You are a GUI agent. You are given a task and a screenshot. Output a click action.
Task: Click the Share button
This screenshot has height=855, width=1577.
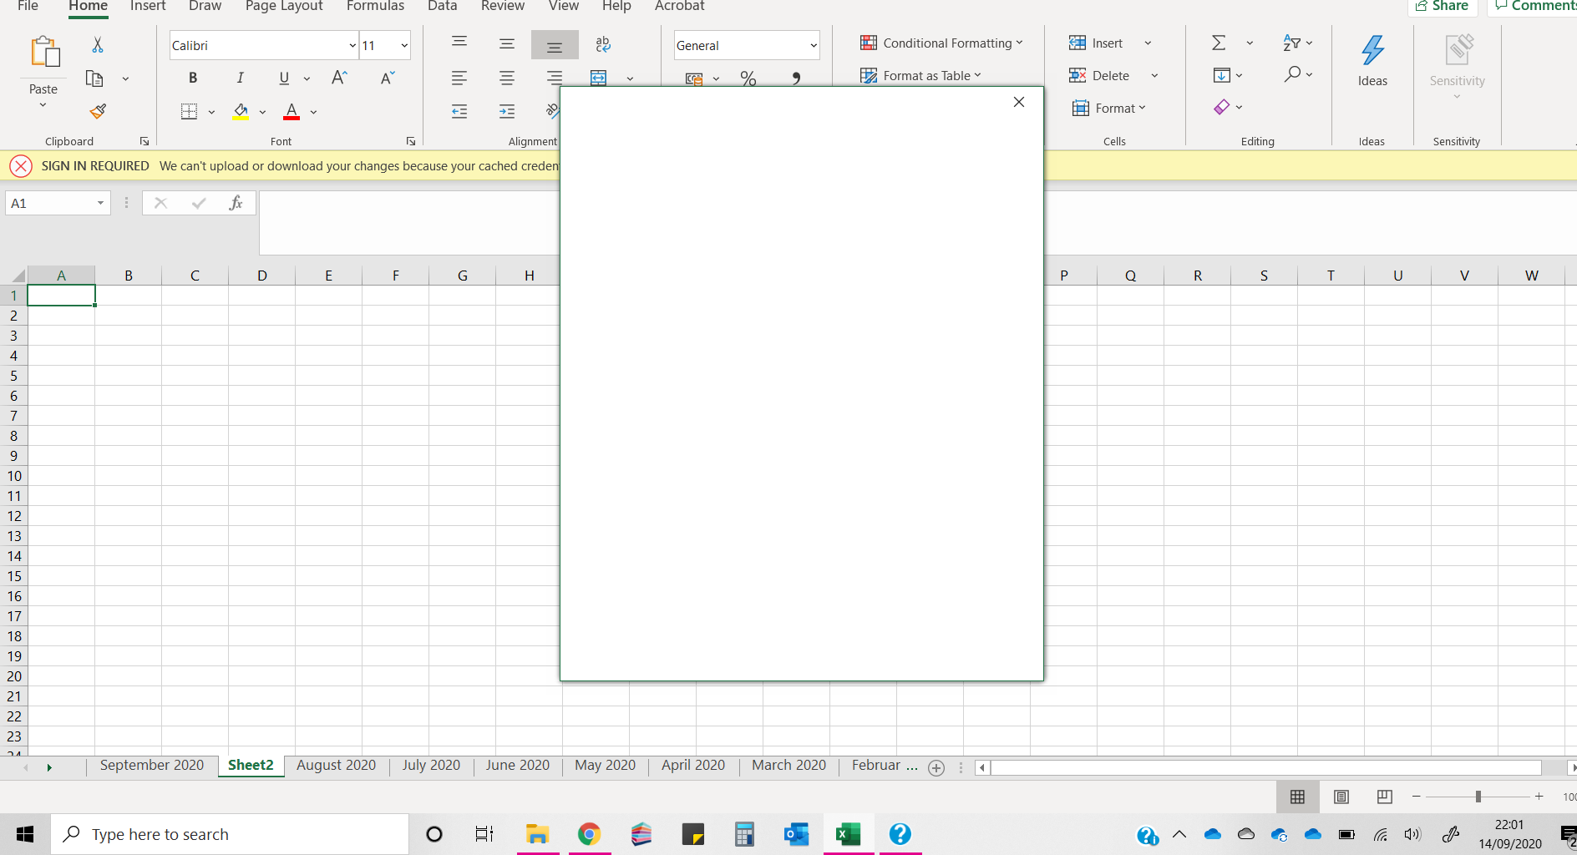pyautogui.click(x=1443, y=7)
